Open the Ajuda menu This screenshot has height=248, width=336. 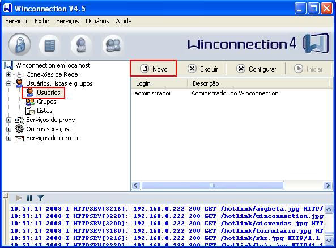click(124, 21)
